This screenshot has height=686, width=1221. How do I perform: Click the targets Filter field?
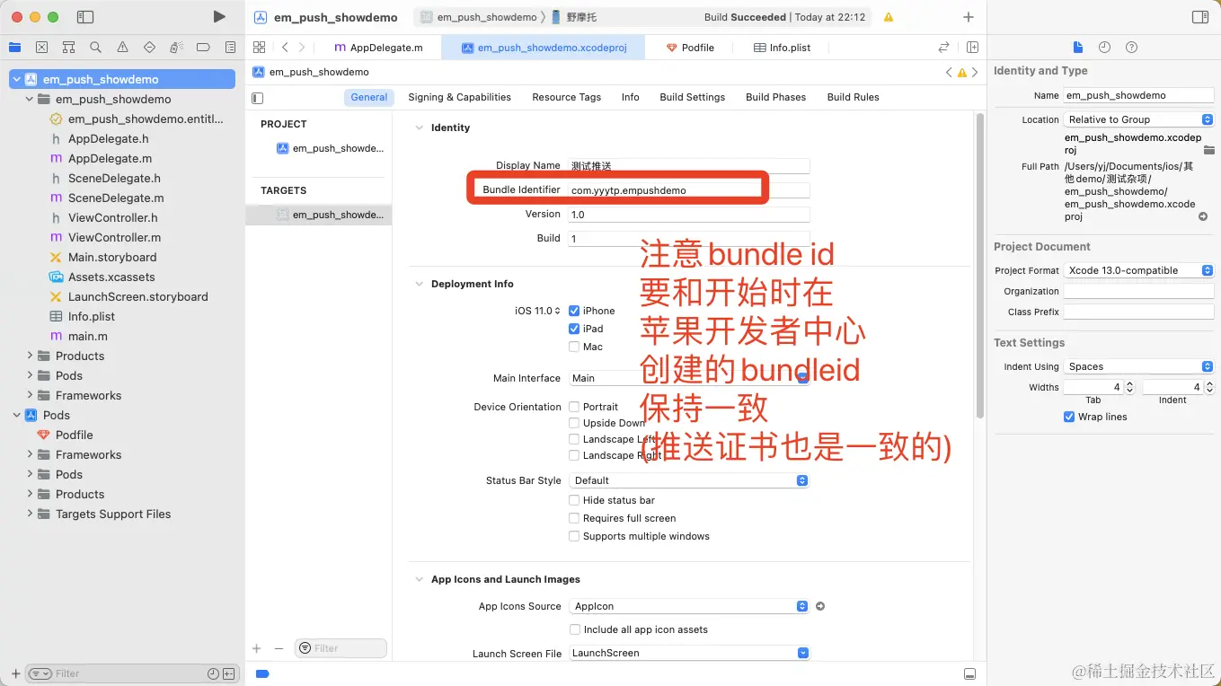tap(341, 648)
